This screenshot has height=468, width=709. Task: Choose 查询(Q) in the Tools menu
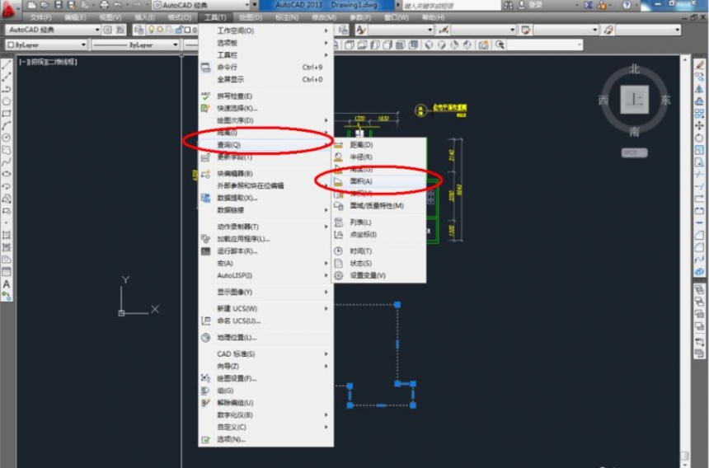[265, 145]
